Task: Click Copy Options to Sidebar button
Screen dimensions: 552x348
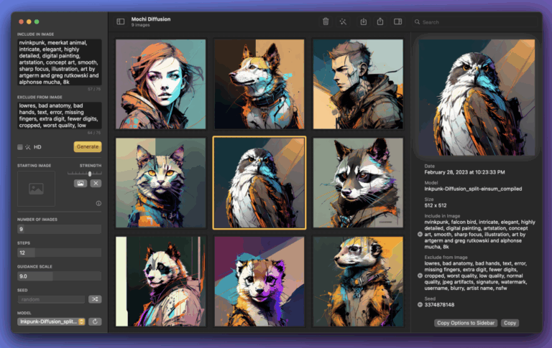Action: point(466,323)
